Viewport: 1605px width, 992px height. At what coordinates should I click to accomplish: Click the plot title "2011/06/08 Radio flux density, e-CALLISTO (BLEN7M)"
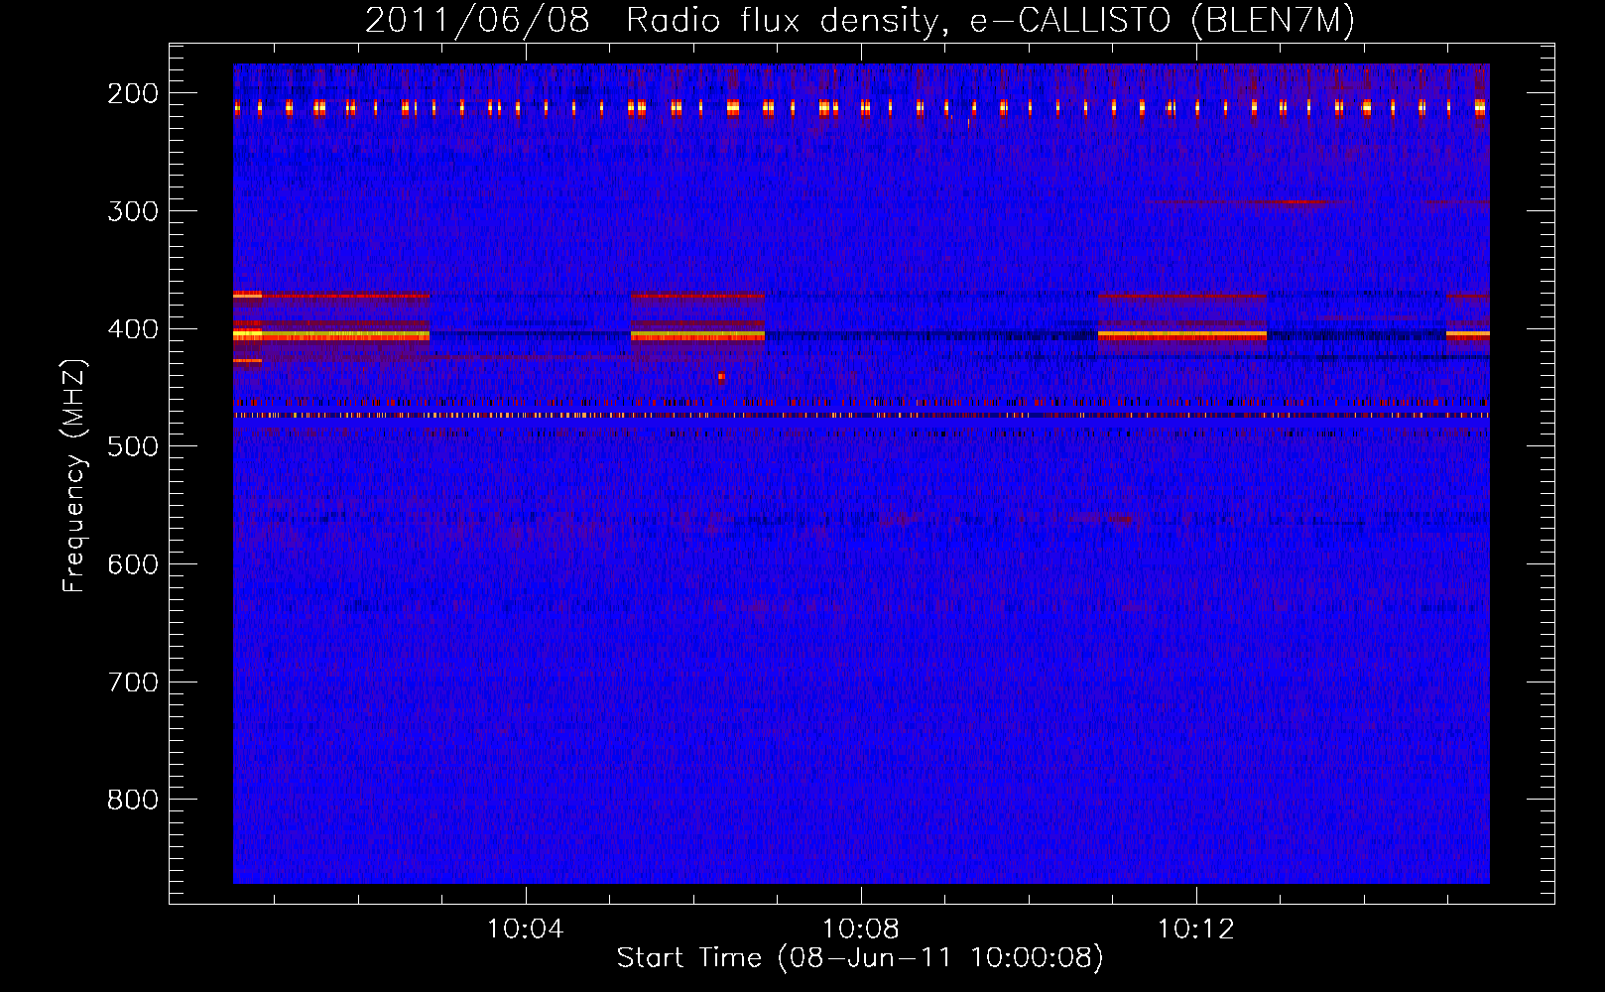point(860,21)
